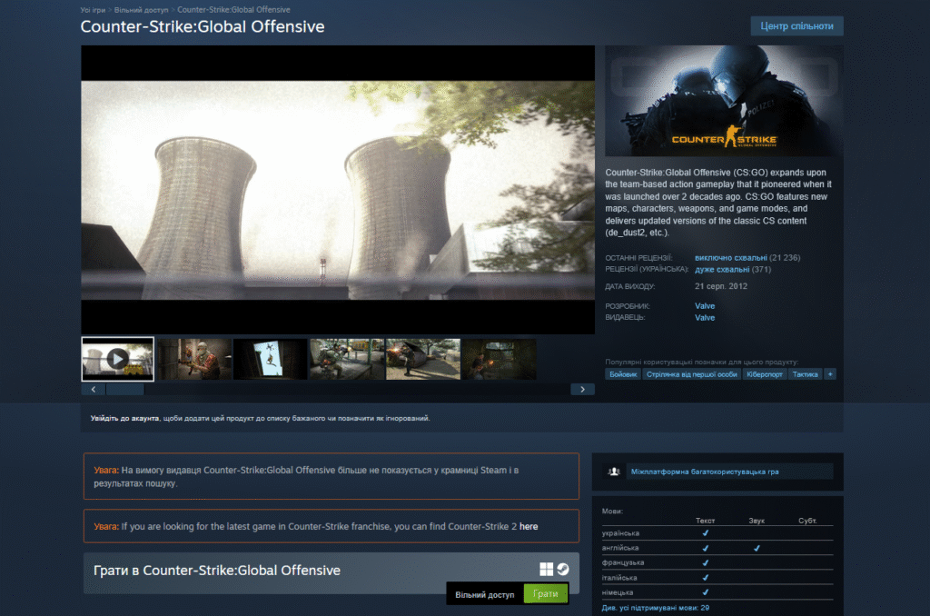Select the Бойовик tag
Viewport: 930px width, 616px height.
pos(624,373)
